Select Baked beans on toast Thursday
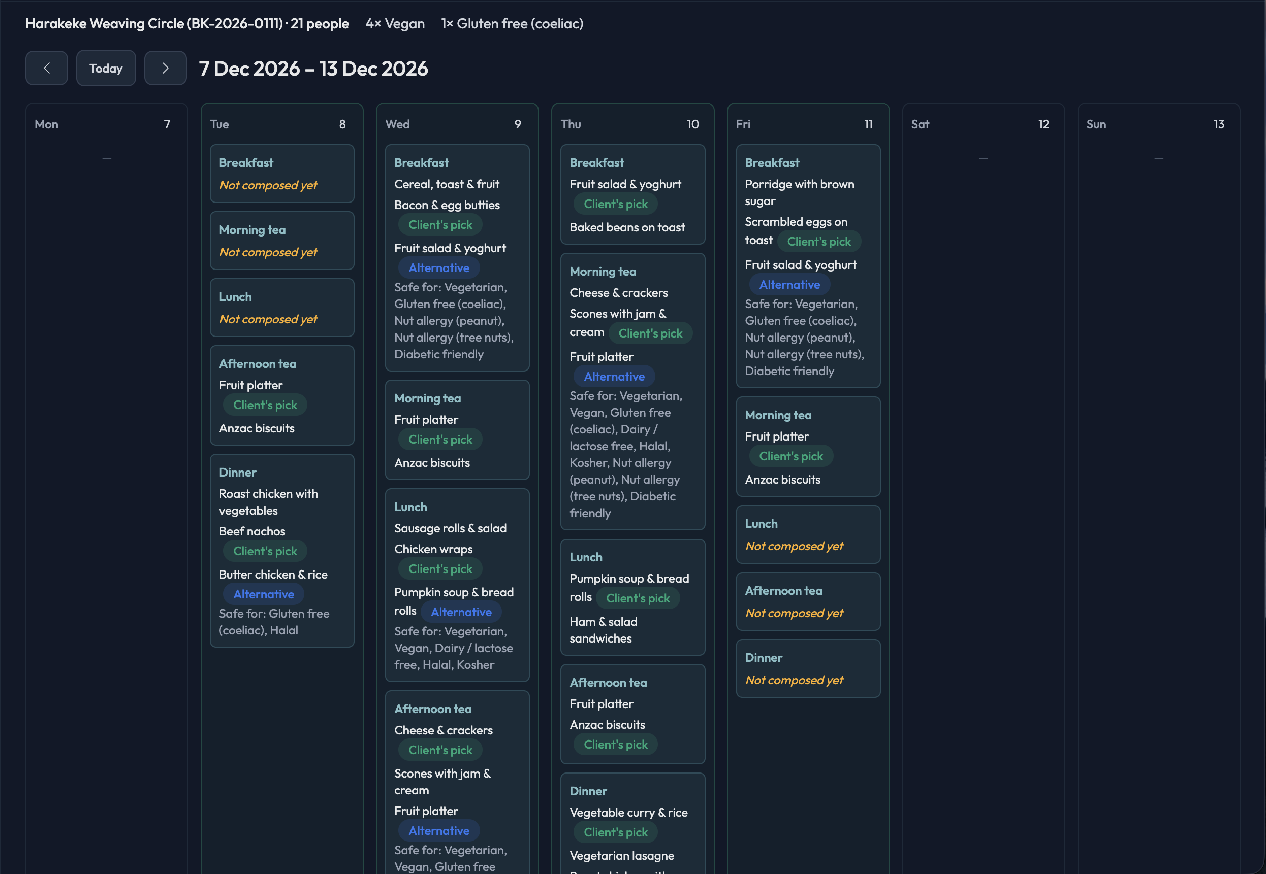Viewport: 1266px width, 874px height. point(627,227)
